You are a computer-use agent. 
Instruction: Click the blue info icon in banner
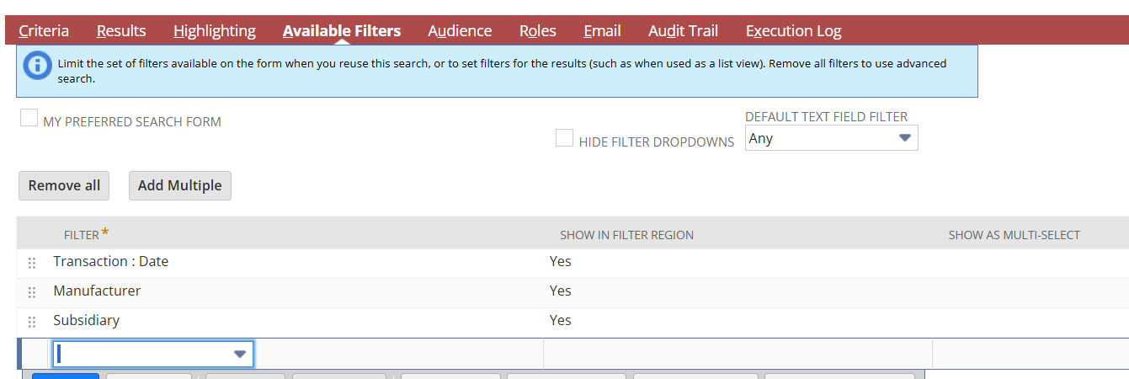38,66
